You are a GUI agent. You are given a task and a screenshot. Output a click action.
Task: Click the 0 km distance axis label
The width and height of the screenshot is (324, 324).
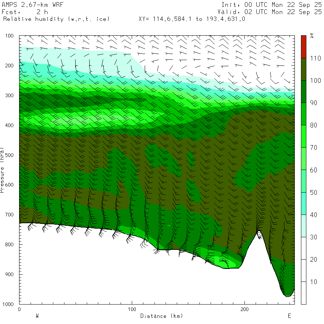pyautogui.click(x=19, y=309)
